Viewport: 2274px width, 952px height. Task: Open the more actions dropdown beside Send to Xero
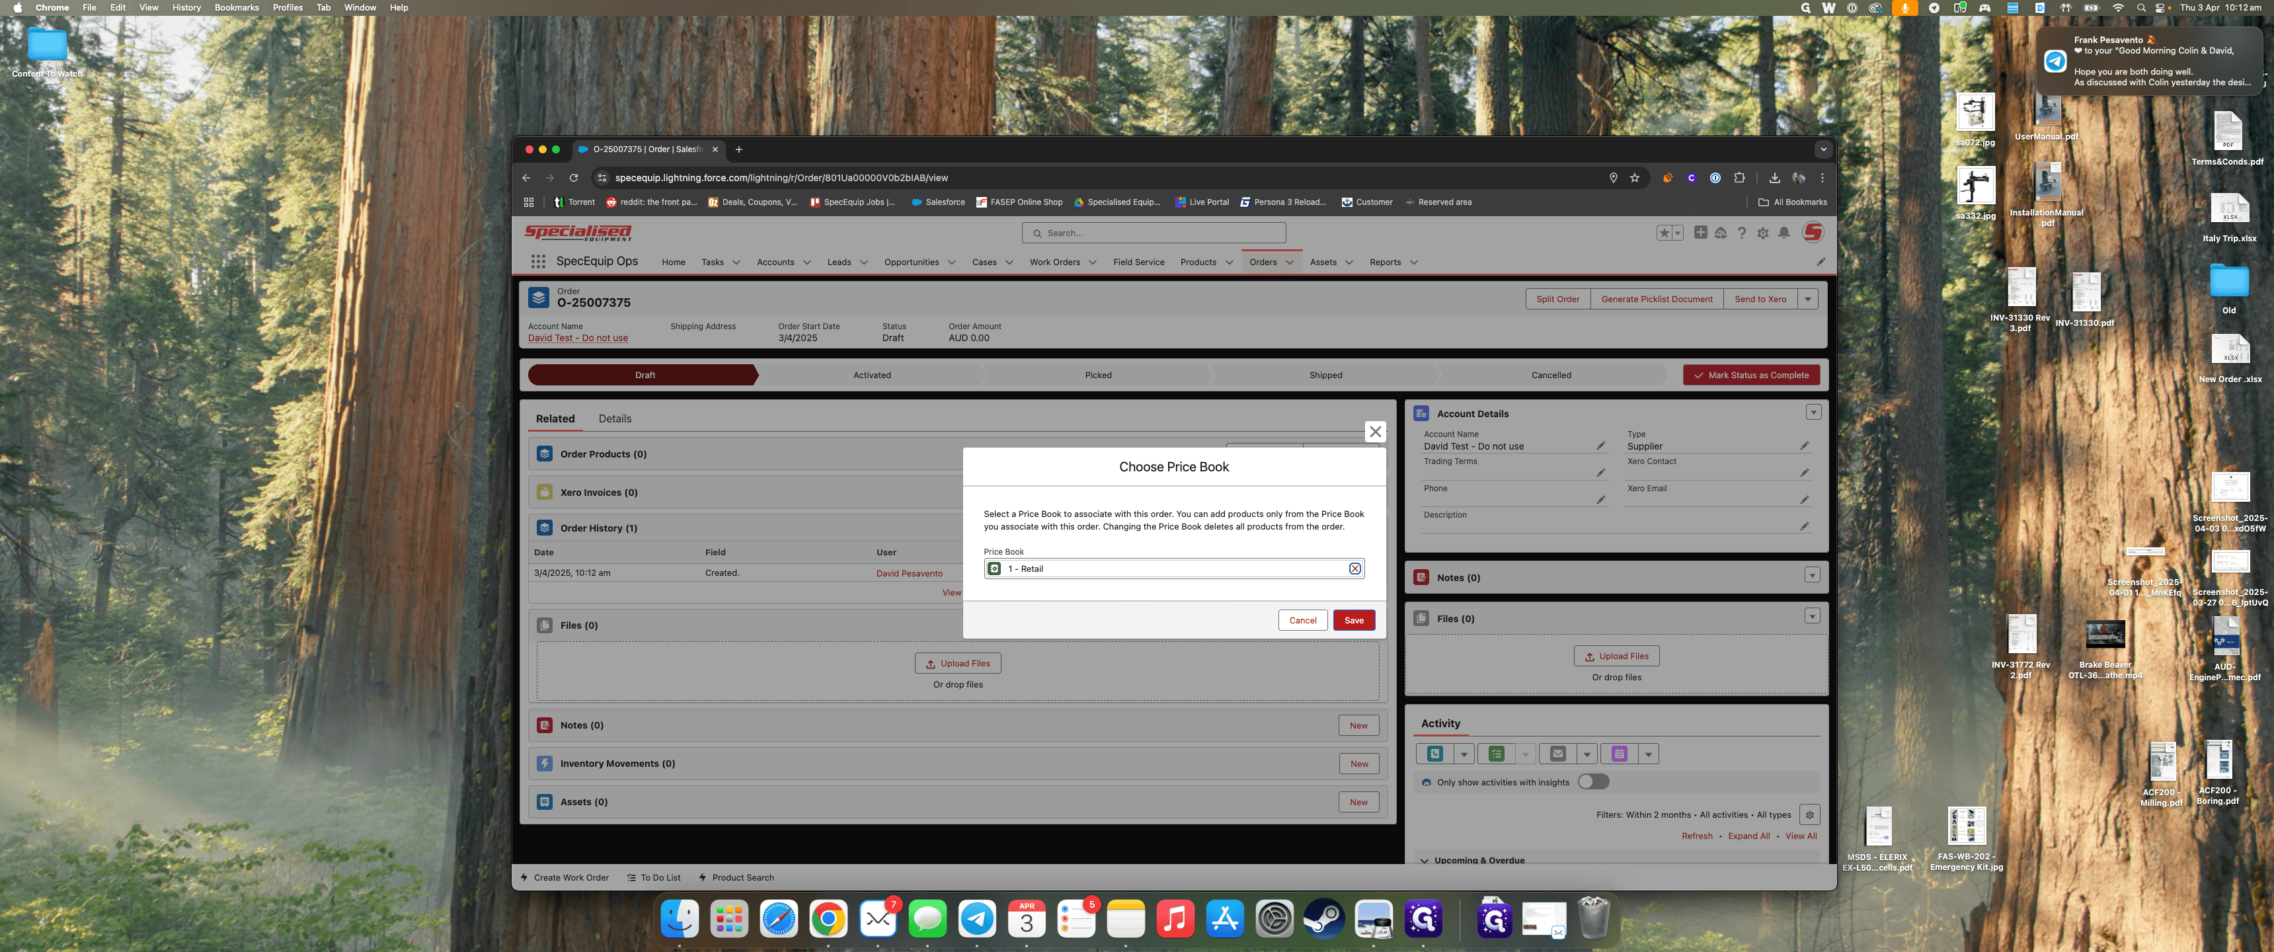[1808, 299]
